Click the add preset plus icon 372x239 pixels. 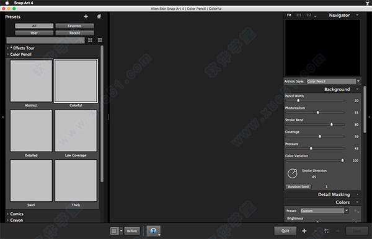(86, 16)
